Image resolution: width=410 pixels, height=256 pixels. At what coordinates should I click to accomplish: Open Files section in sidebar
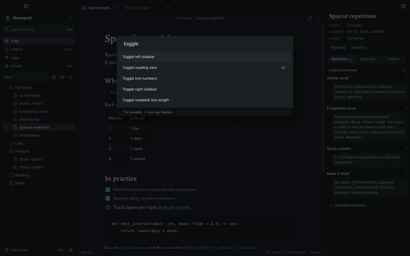[38, 41]
